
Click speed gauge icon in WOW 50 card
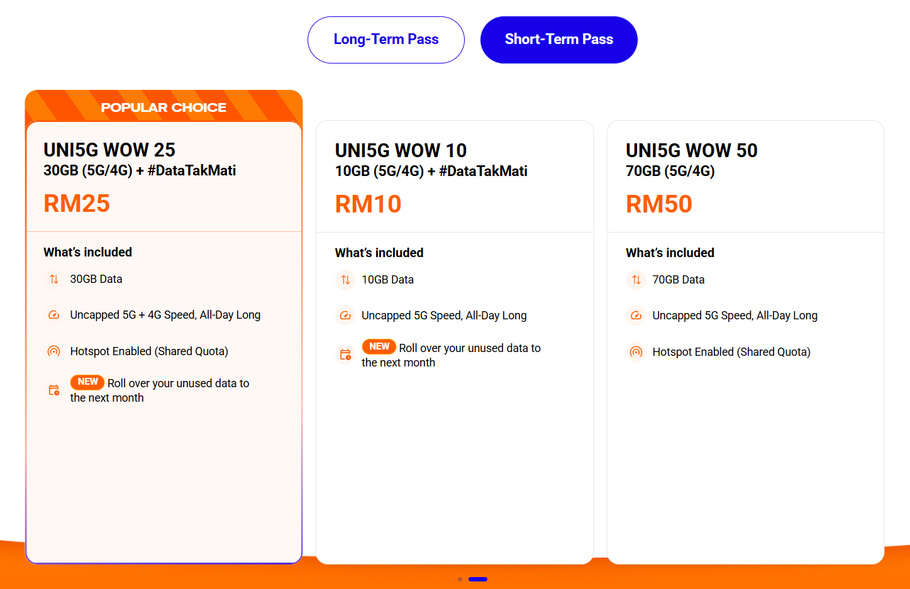636,316
